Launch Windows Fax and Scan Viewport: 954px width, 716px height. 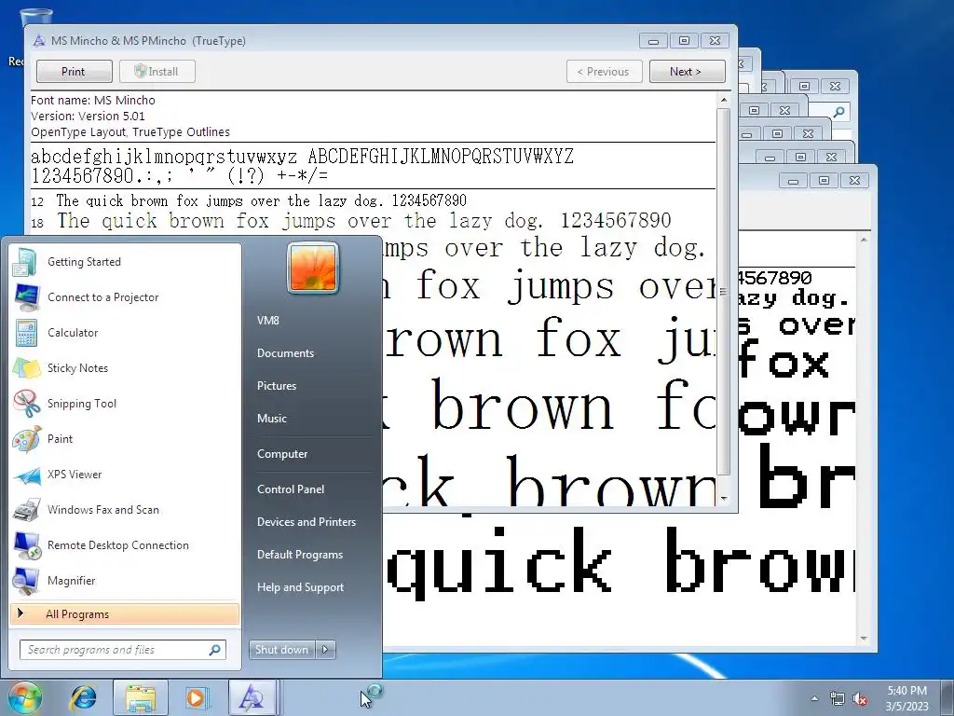[x=126, y=510]
